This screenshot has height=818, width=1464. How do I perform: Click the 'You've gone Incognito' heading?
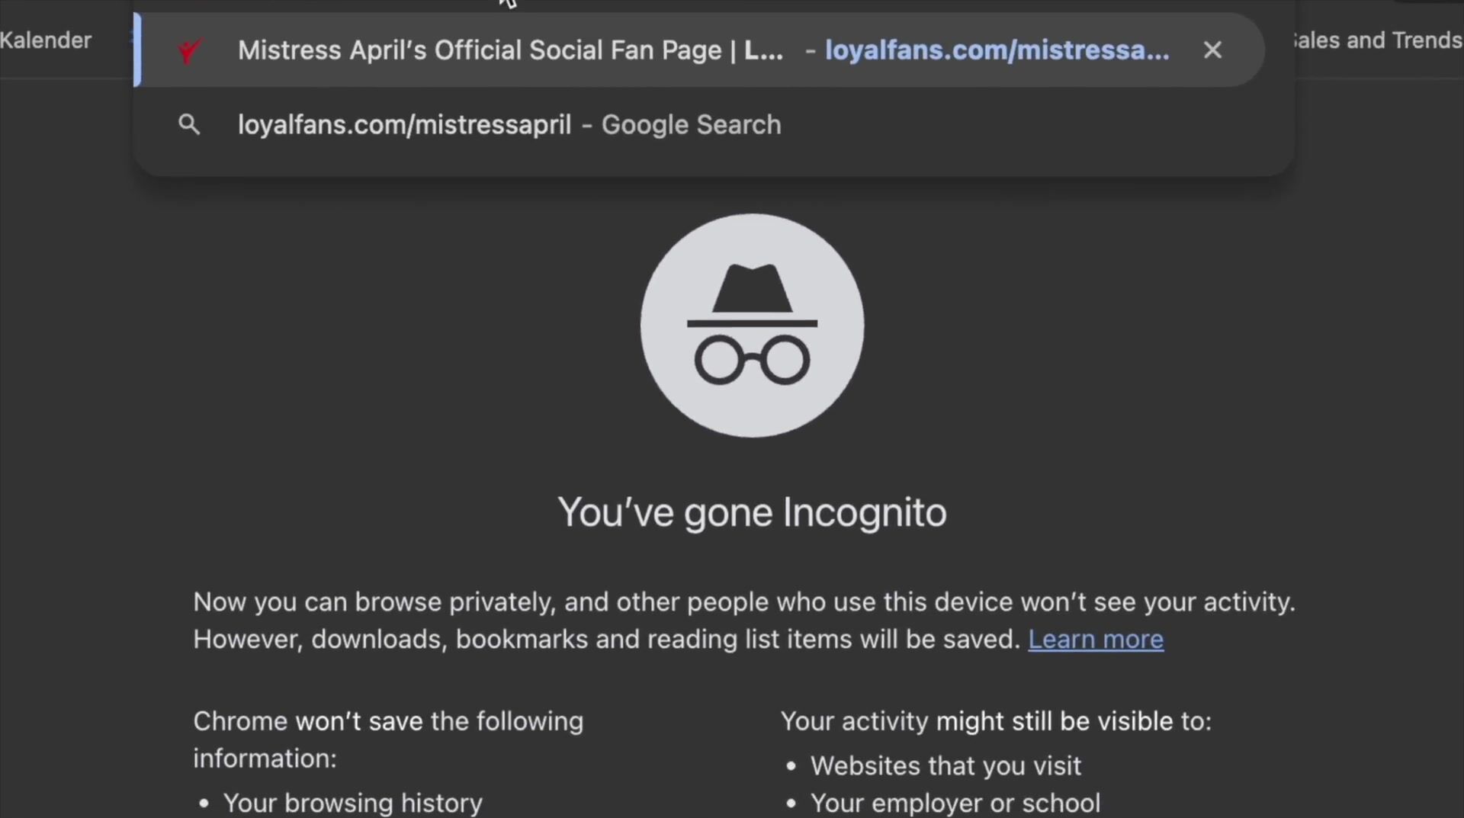point(752,512)
